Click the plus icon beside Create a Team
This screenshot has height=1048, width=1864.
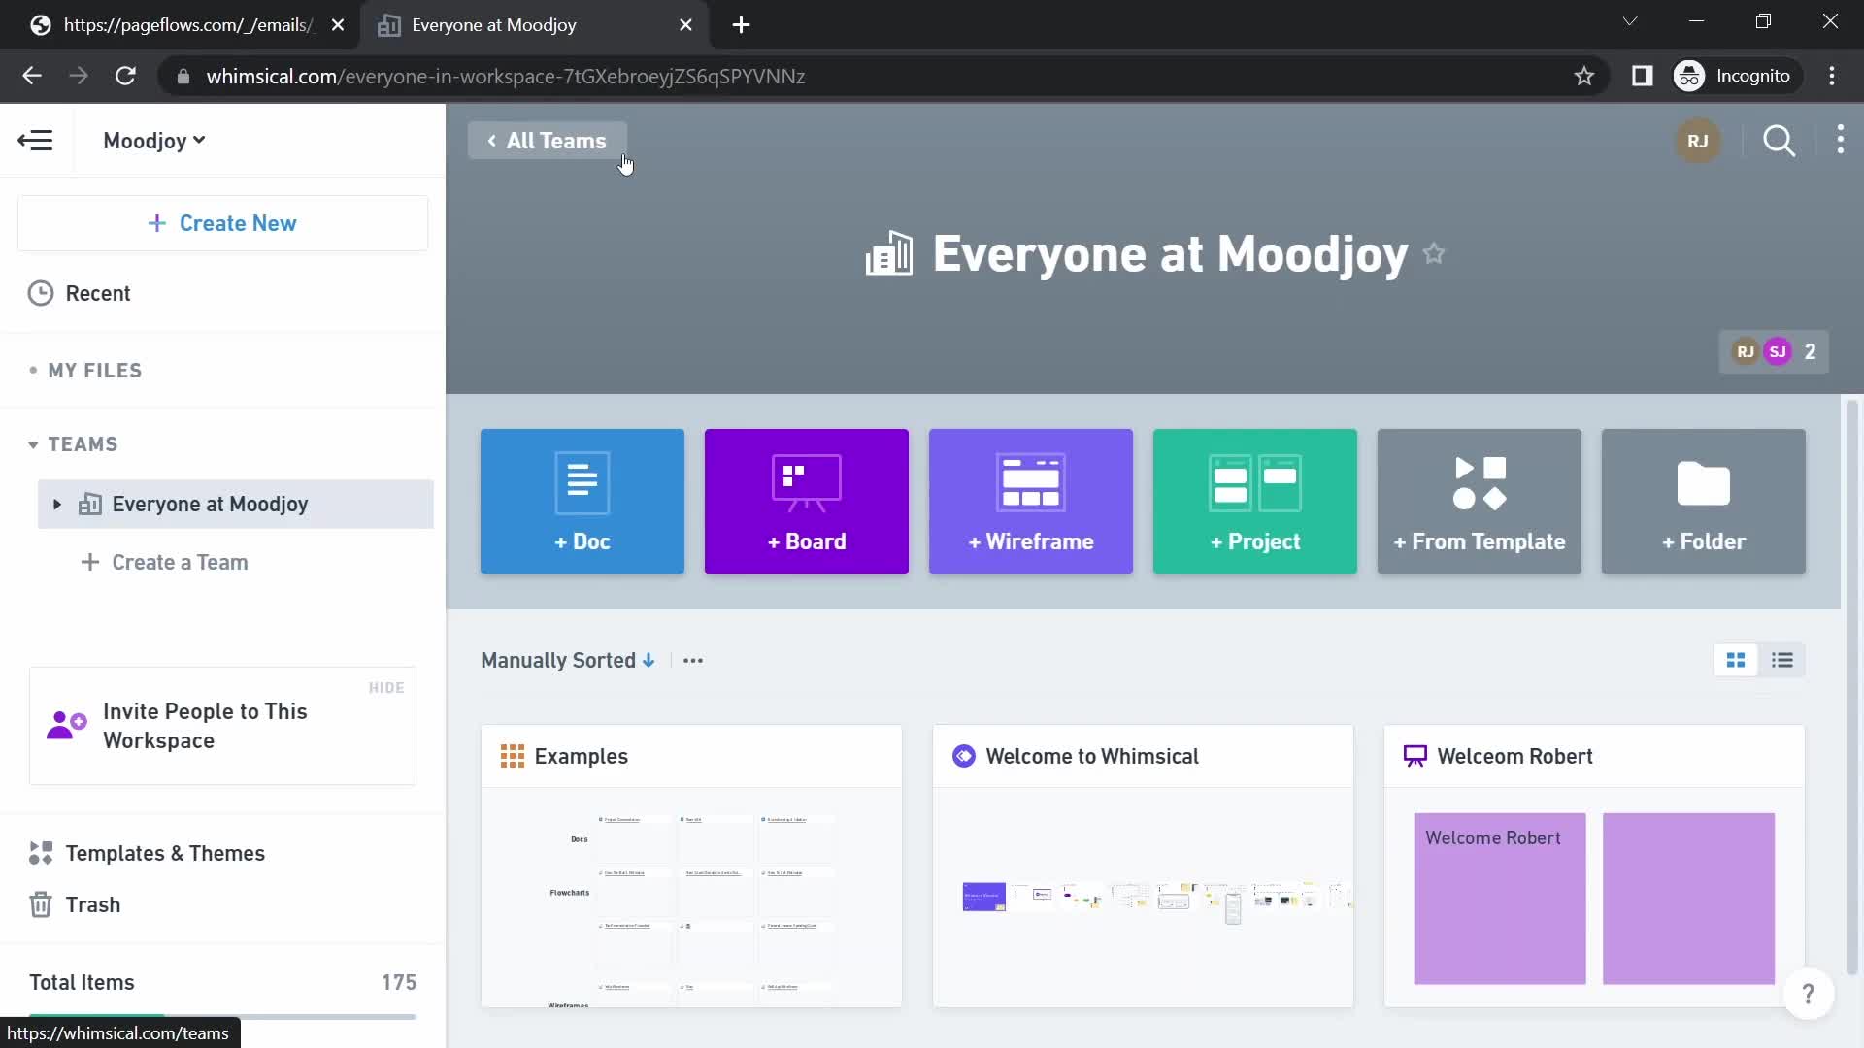click(x=89, y=563)
